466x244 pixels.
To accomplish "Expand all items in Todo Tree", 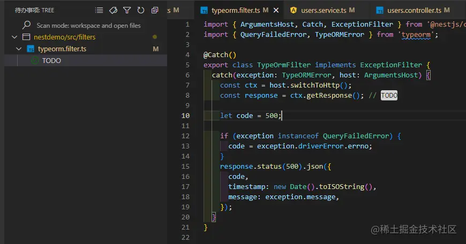I will (155, 10).
